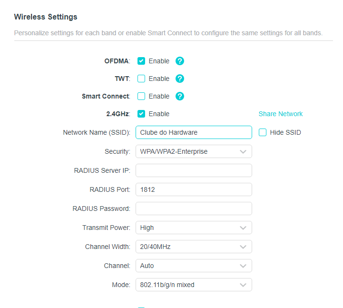Click the Share Network link
The image size is (343, 308).
(281, 114)
